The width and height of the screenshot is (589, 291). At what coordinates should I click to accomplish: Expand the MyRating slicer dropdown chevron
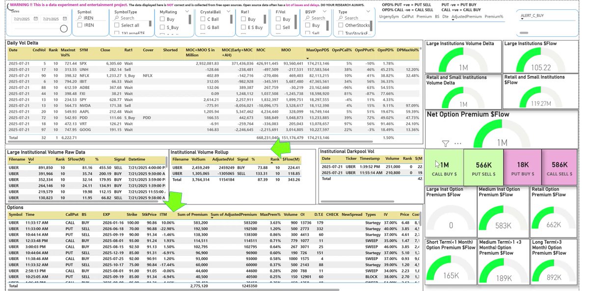187,11
